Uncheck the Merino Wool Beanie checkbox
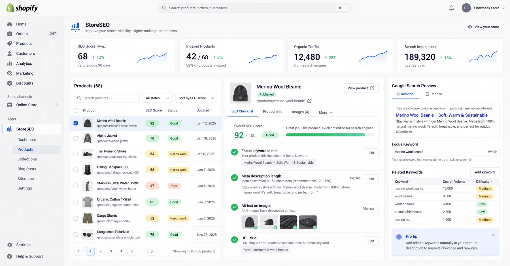 pyautogui.click(x=76, y=123)
